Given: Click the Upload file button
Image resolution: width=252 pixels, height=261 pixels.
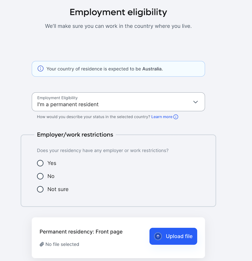Looking at the screenshot, I should pyautogui.click(x=173, y=236).
